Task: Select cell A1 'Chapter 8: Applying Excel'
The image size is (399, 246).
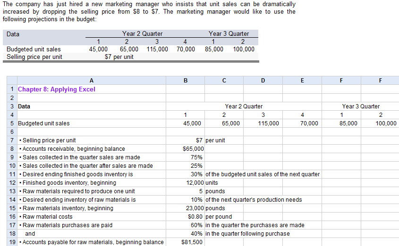Action: 91,90
